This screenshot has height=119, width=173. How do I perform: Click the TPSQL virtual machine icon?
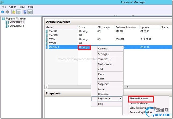click(x=47, y=43)
